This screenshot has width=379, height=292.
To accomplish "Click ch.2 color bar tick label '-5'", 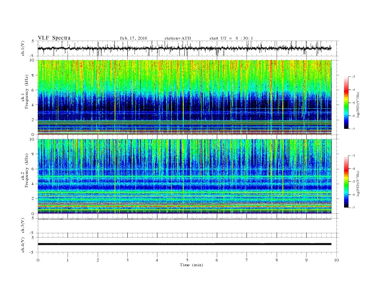I will pyautogui.click(x=353, y=182).
